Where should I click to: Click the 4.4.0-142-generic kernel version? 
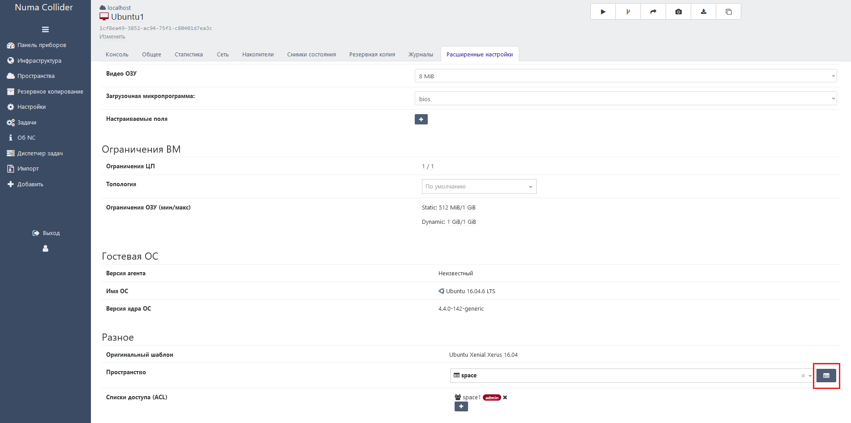tap(461, 309)
